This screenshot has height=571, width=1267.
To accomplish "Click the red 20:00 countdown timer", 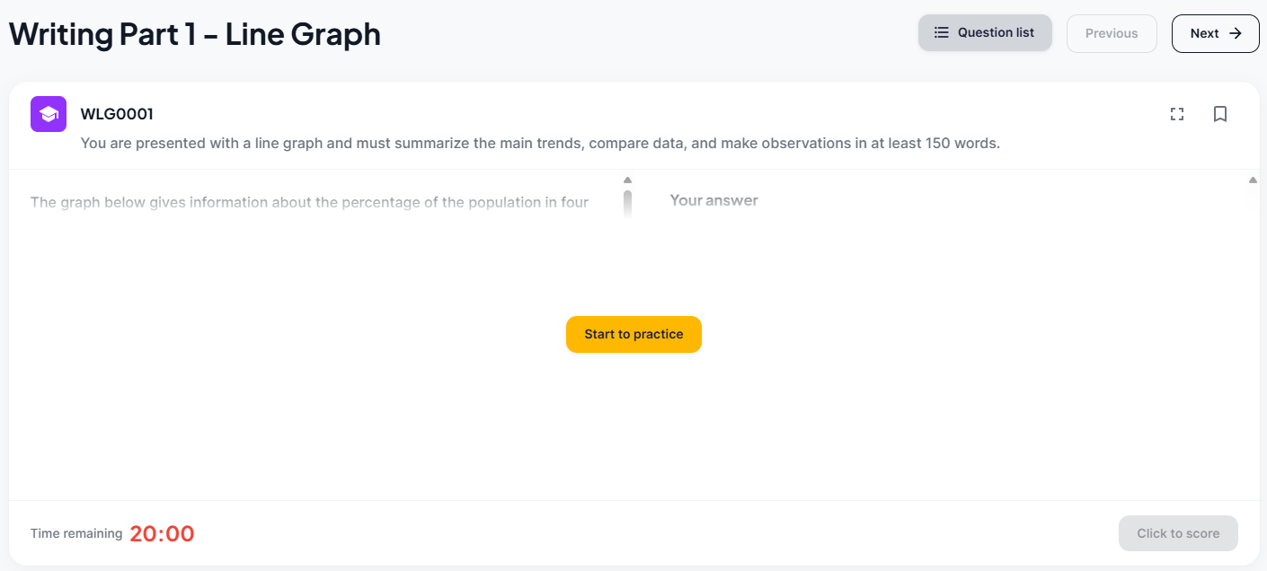I will tap(162, 533).
